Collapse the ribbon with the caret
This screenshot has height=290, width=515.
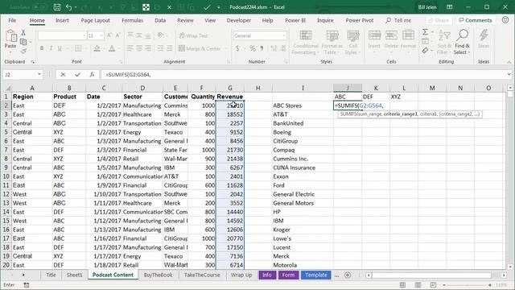(509, 62)
